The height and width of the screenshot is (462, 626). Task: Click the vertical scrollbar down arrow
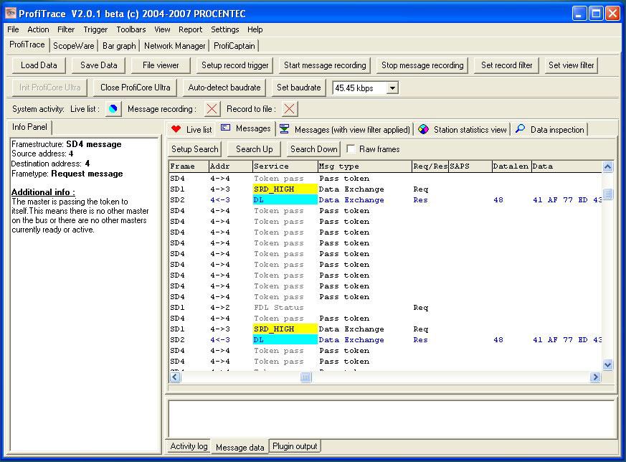(x=607, y=364)
